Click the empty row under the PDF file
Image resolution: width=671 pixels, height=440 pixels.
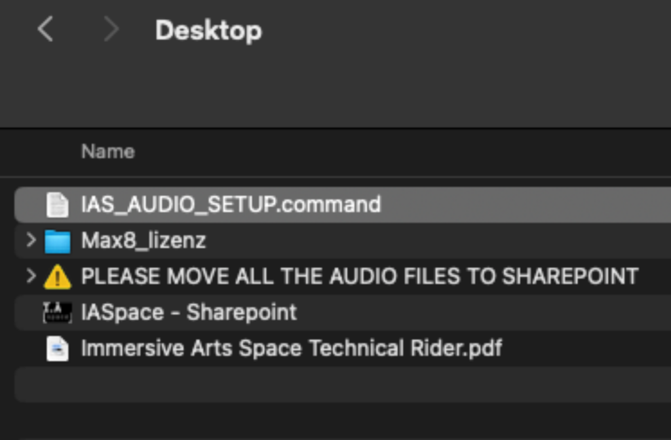(x=328, y=384)
